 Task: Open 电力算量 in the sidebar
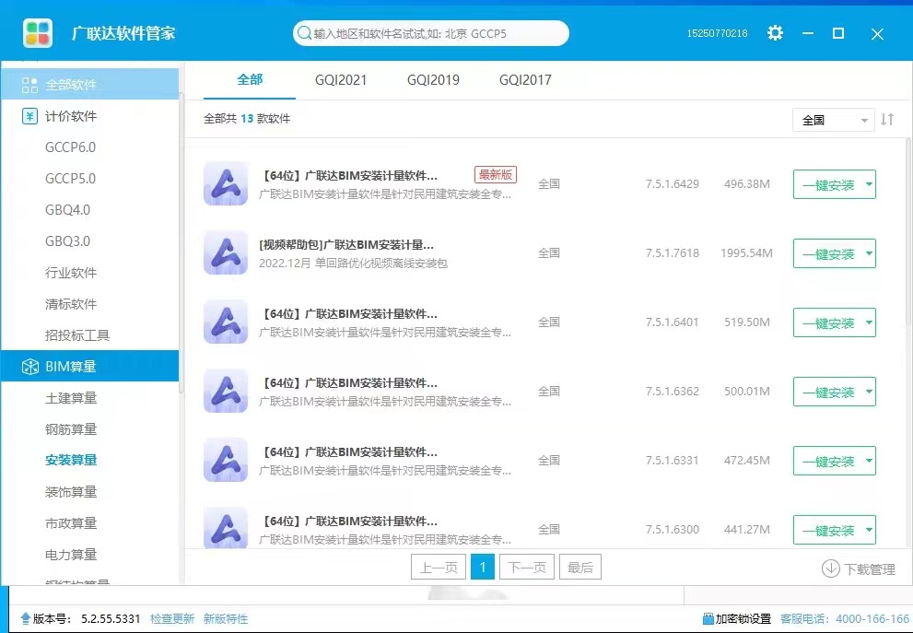(x=71, y=555)
